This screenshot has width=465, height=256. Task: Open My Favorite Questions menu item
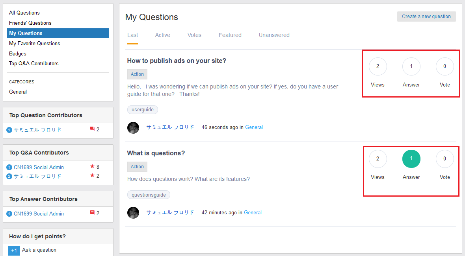coord(35,44)
